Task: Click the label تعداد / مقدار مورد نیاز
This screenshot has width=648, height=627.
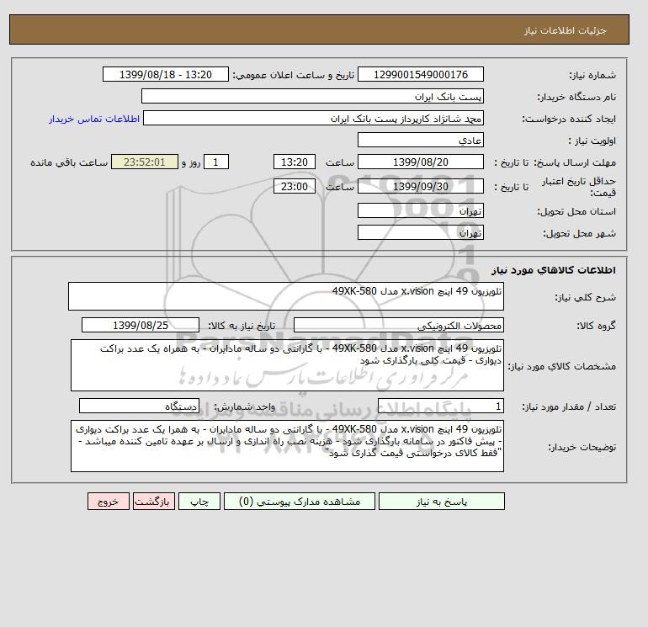Action: (569, 406)
